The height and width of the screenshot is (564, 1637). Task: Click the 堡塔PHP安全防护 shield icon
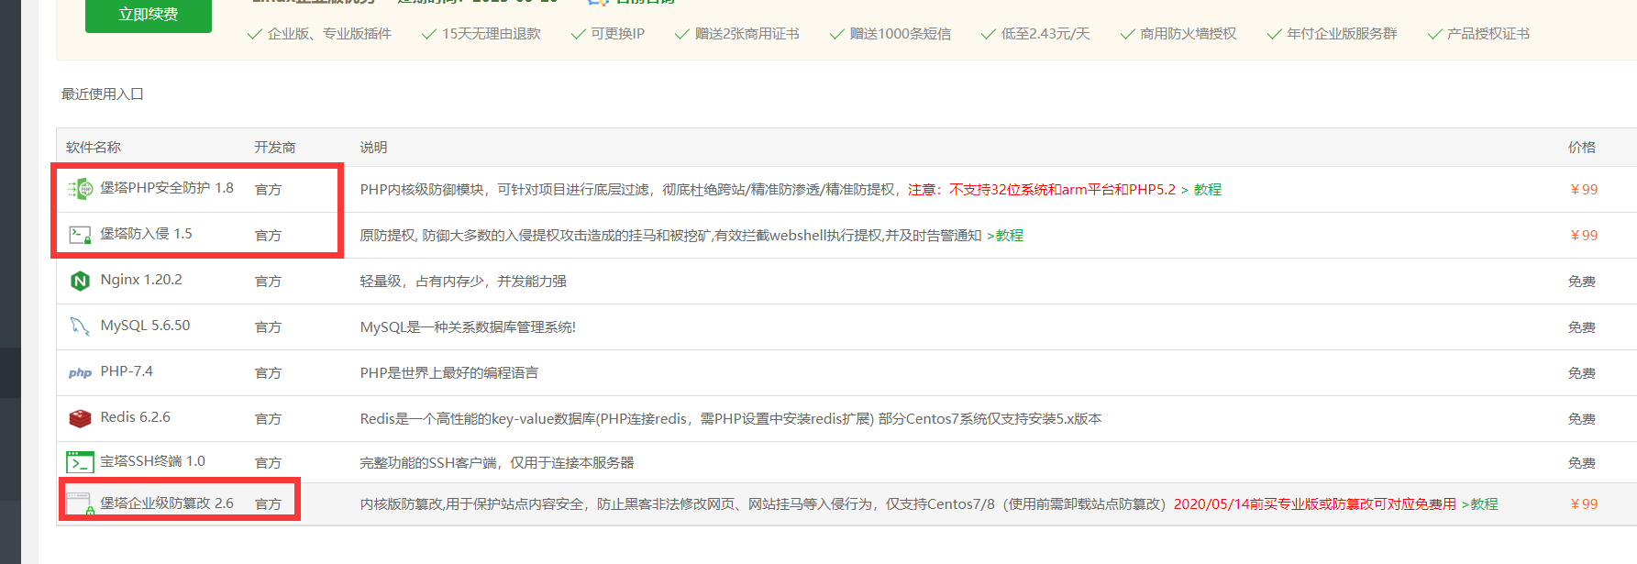[x=81, y=189]
